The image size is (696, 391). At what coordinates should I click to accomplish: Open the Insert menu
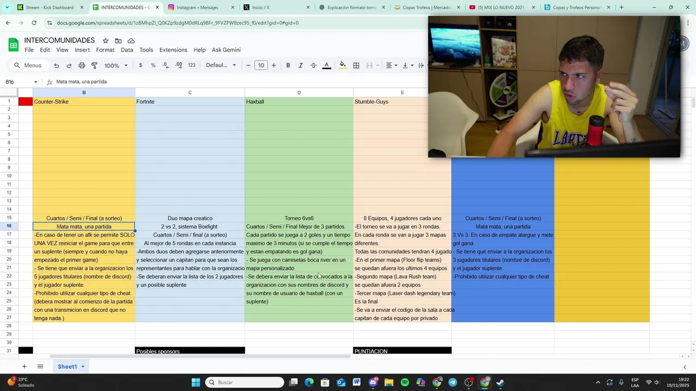coord(82,50)
